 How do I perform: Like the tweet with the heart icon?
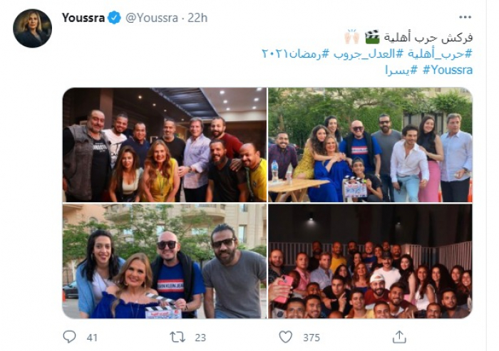[285, 337]
